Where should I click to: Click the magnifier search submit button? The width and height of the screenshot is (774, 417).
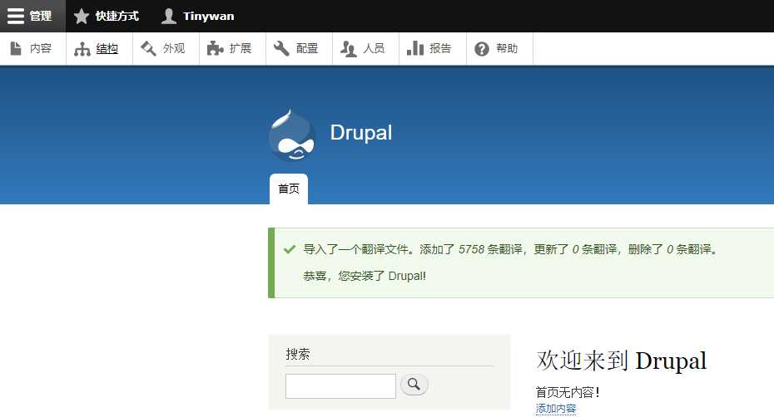(x=414, y=385)
